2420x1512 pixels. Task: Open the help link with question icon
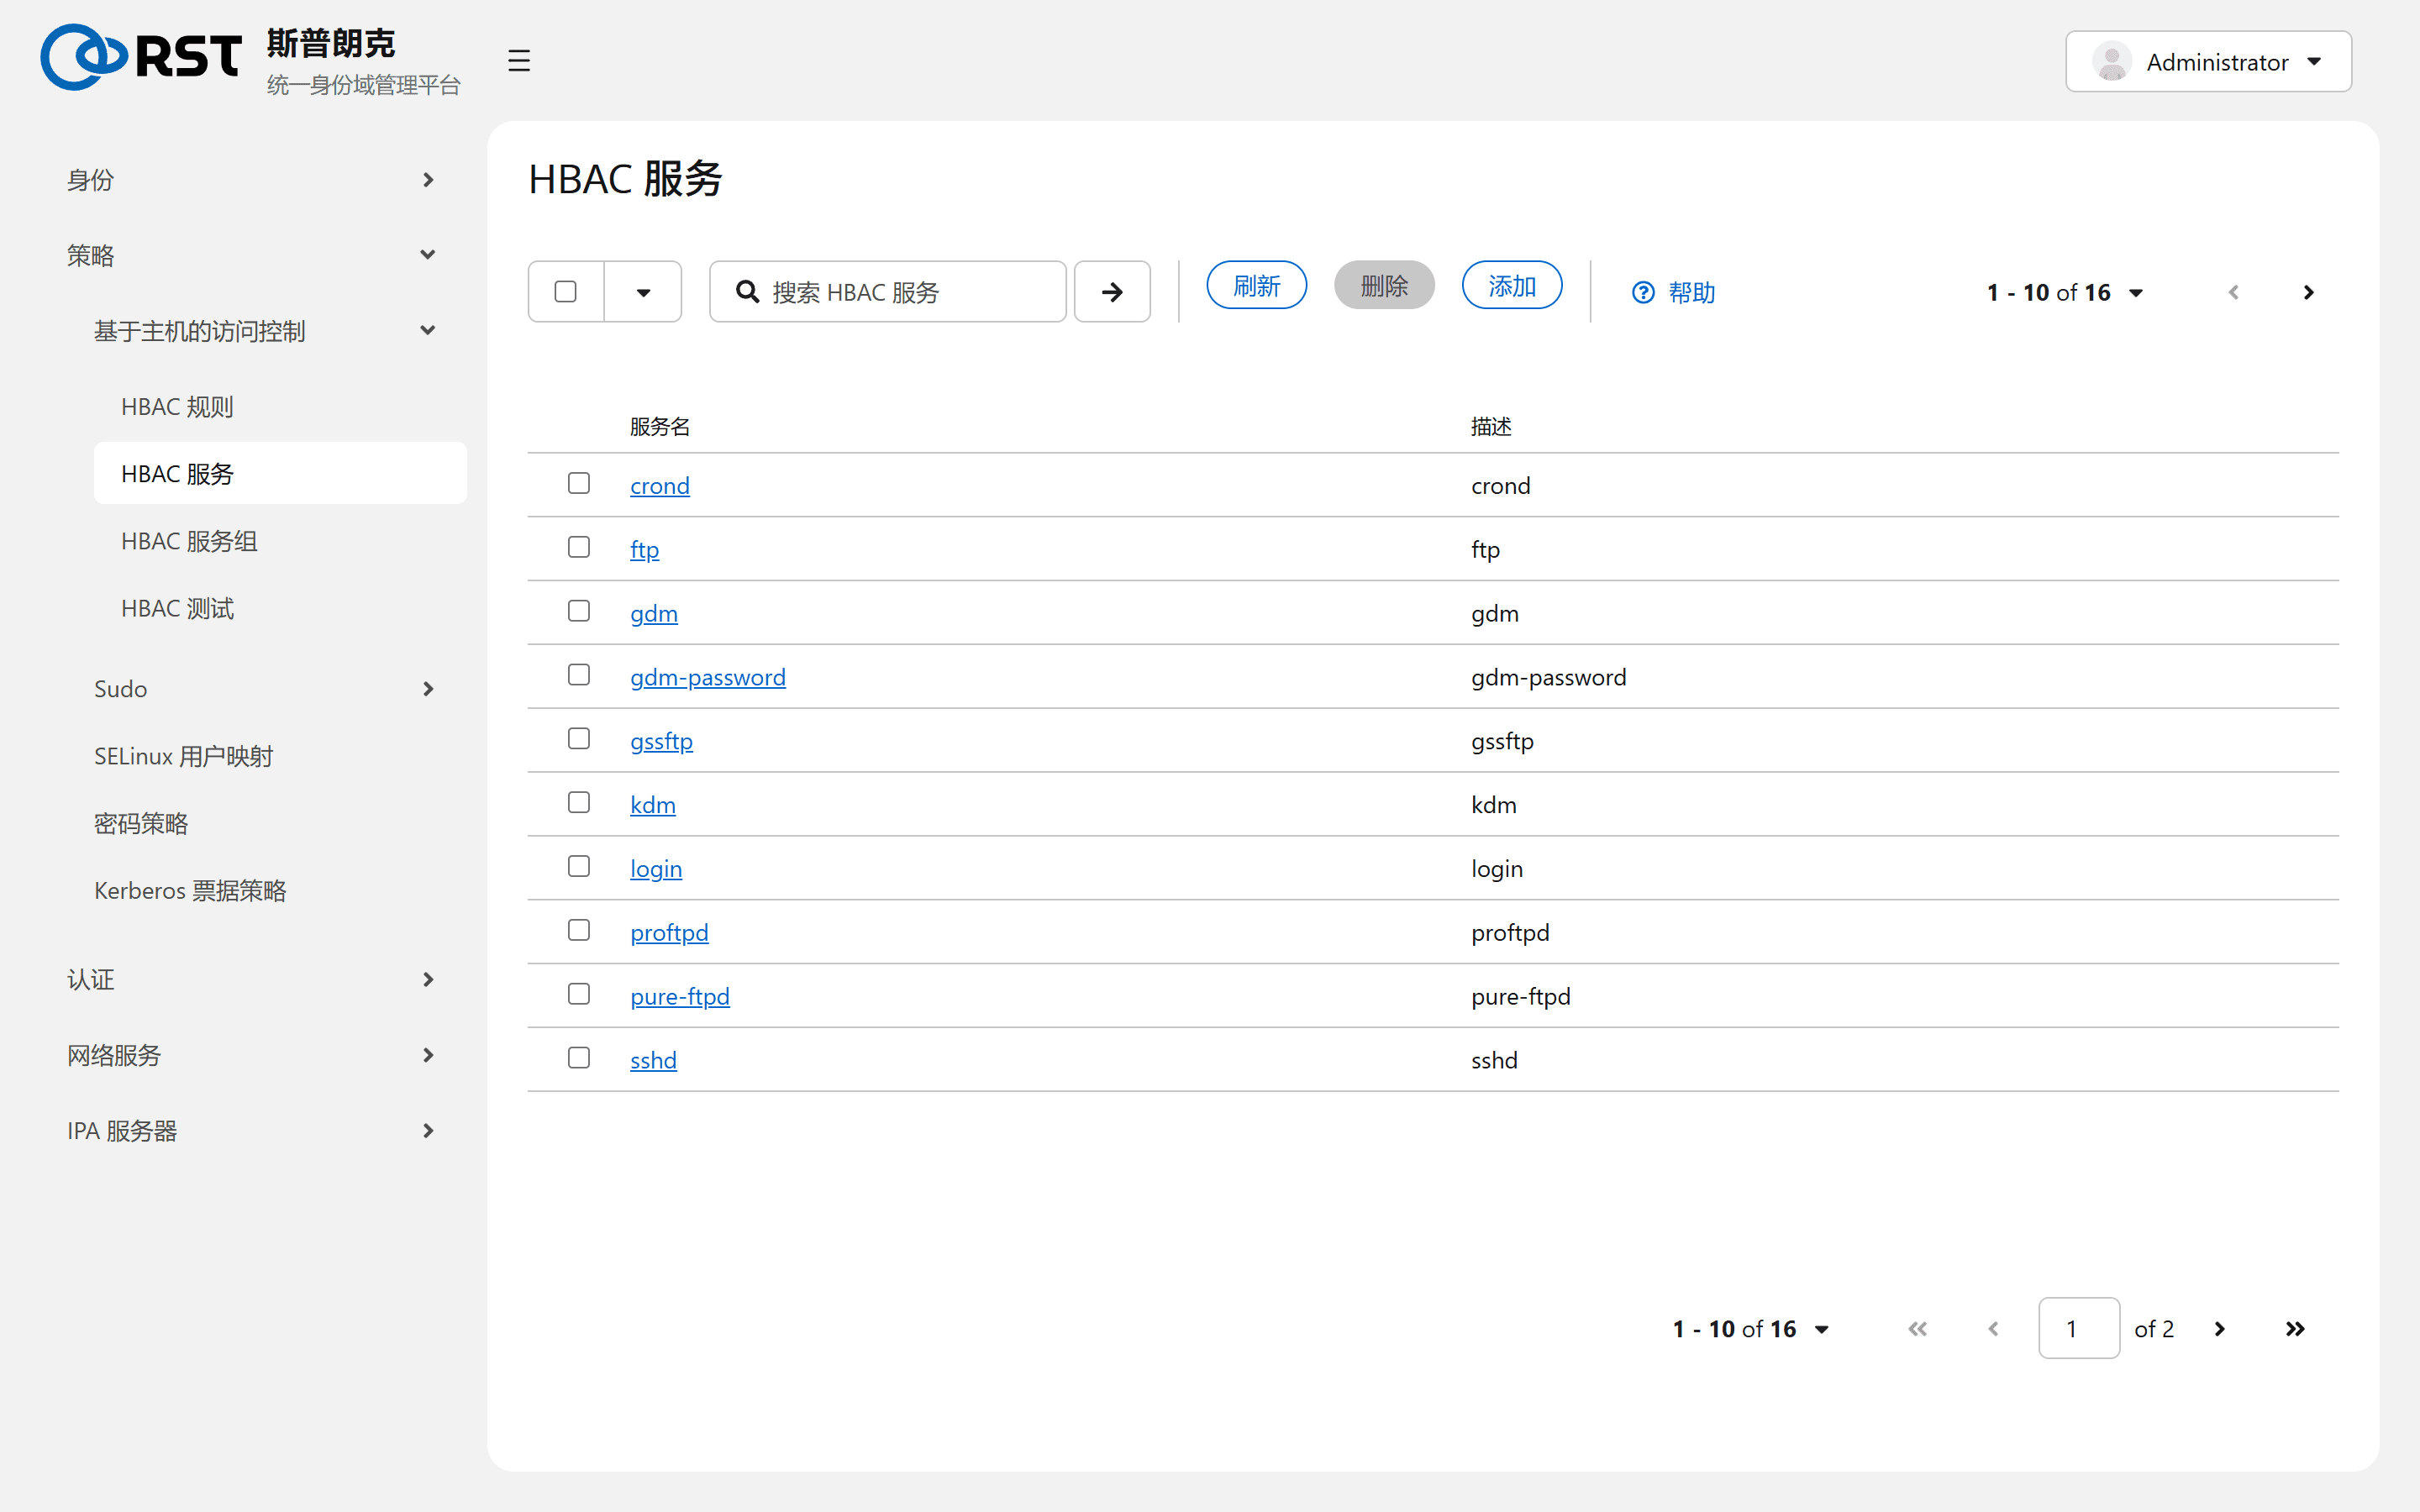tap(1673, 292)
